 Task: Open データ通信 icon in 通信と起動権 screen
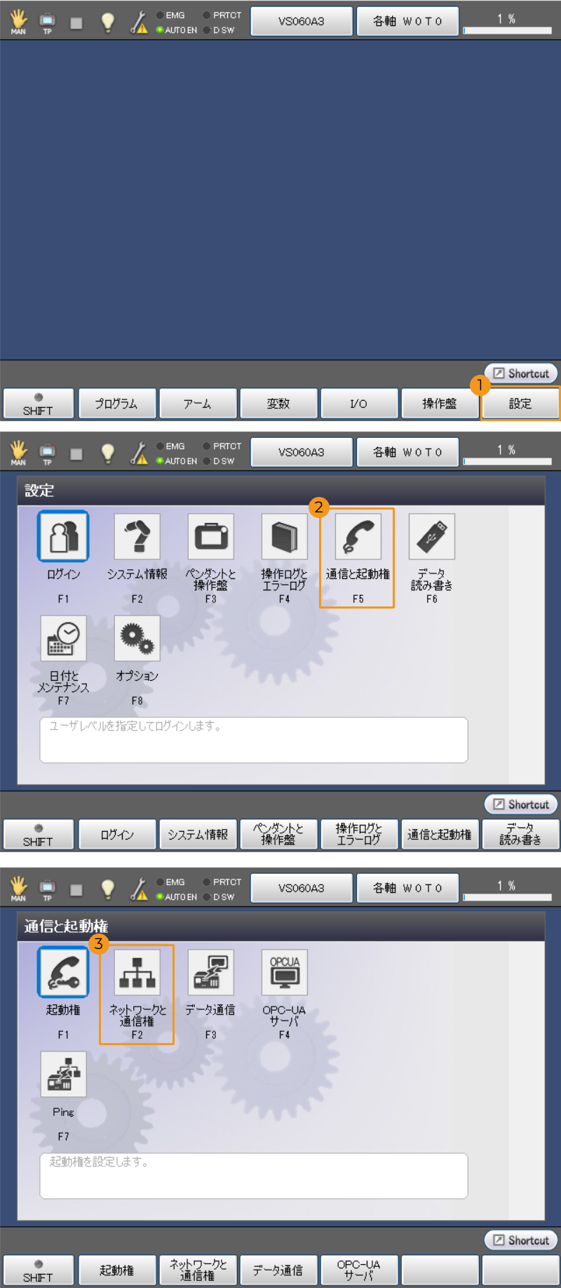(210, 972)
